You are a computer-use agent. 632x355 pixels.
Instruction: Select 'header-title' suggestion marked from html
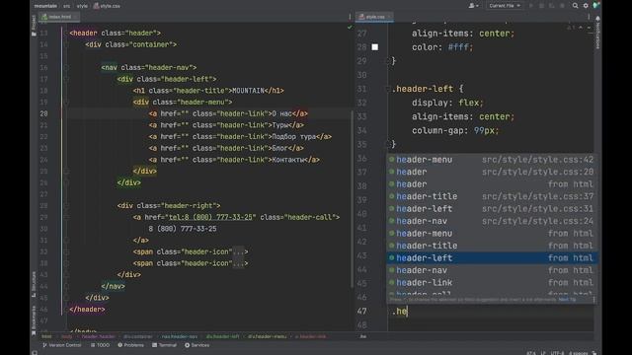tap(491, 246)
